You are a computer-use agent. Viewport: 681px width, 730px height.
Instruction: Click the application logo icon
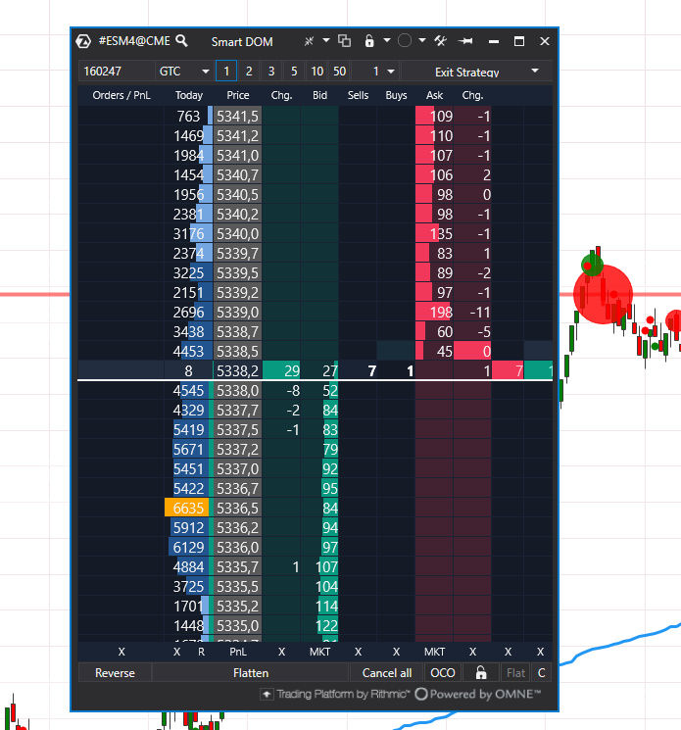(x=83, y=41)
